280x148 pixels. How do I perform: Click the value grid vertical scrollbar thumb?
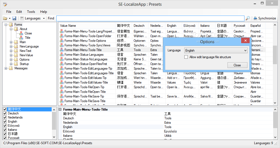(275, 55)
